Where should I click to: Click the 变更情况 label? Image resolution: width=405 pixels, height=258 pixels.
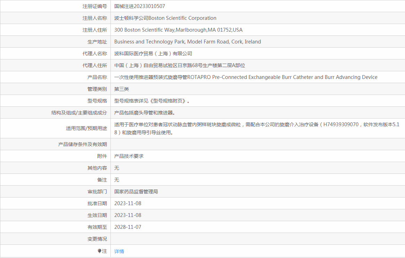click(x=97, y=239)
